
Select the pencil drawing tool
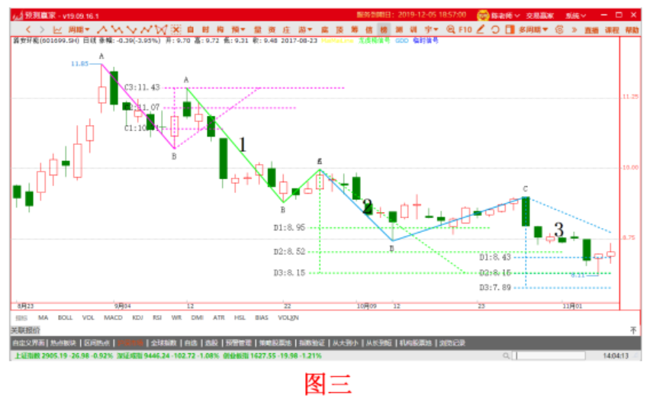[480, 30]
